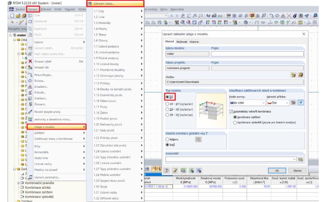
Task: Click the model Popis input field
Action: 257,54
